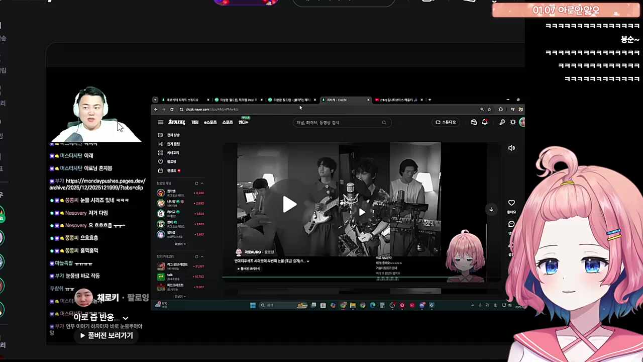Expand more followed channels with 더보기
This screenshot has height=362, width=643.
[x=180, y=244]
